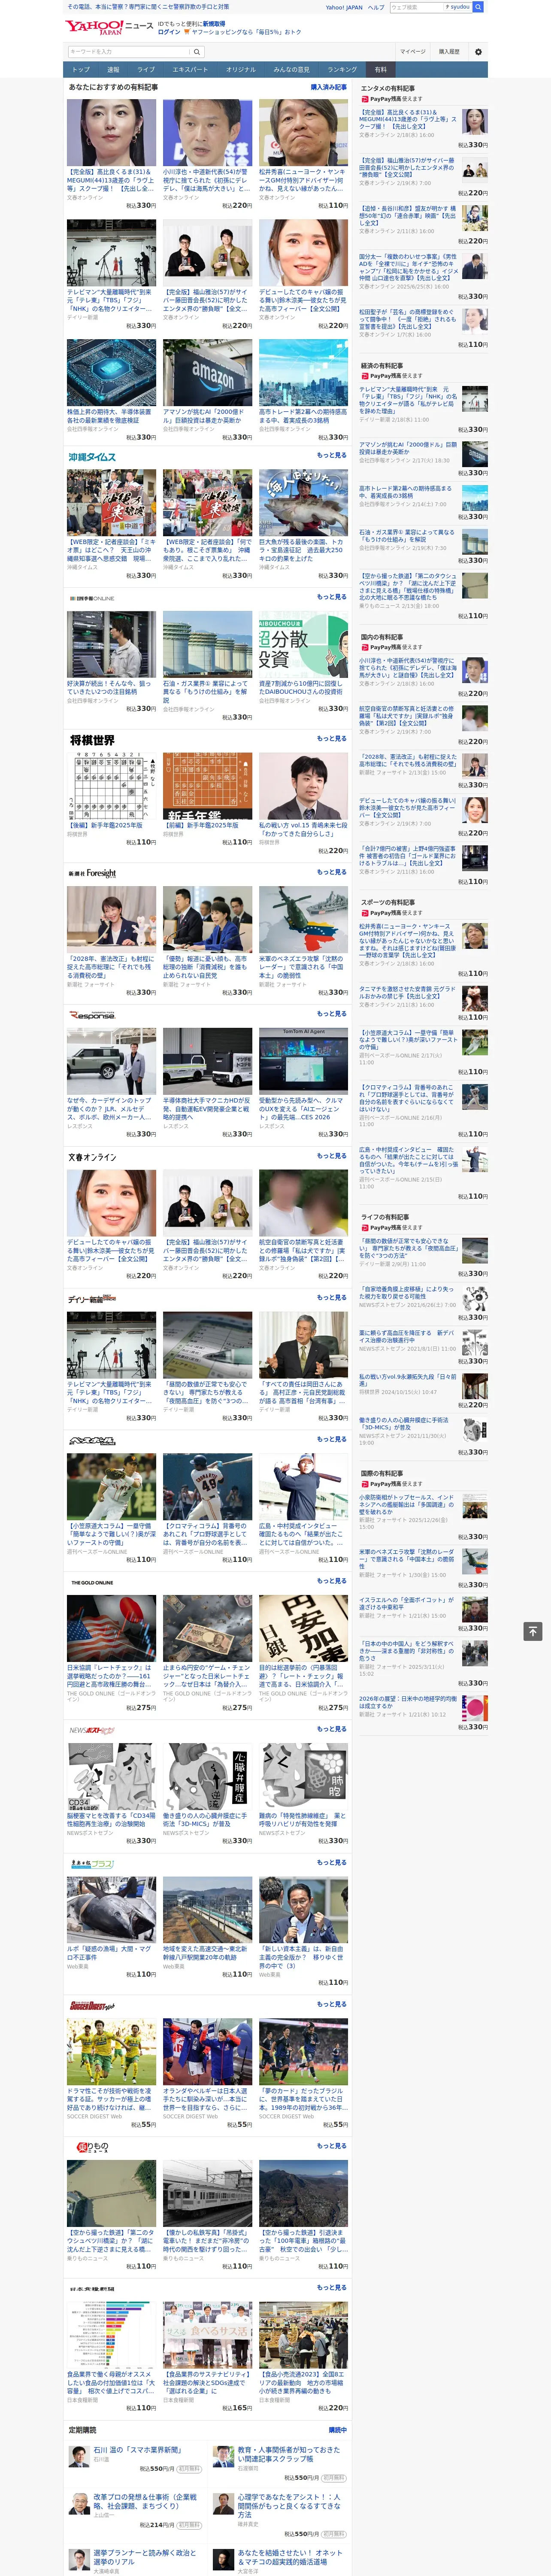Click 初月無料 badge on スマホ業界新聞
Viewport: 551px width, 2576px height.
coord(189,2469)
